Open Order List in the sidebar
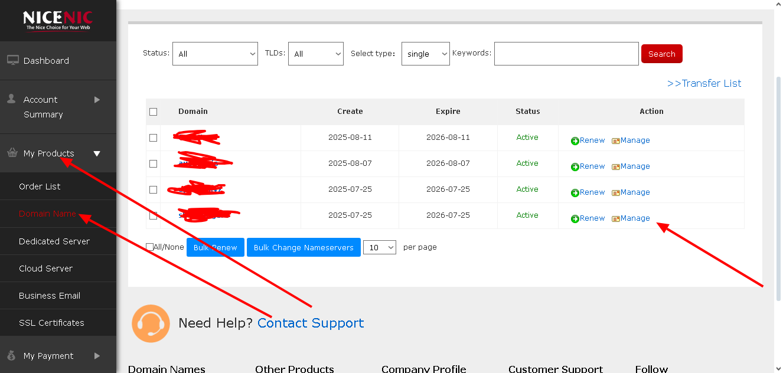The width and height of the screenshot is (783, 373). 40,186
